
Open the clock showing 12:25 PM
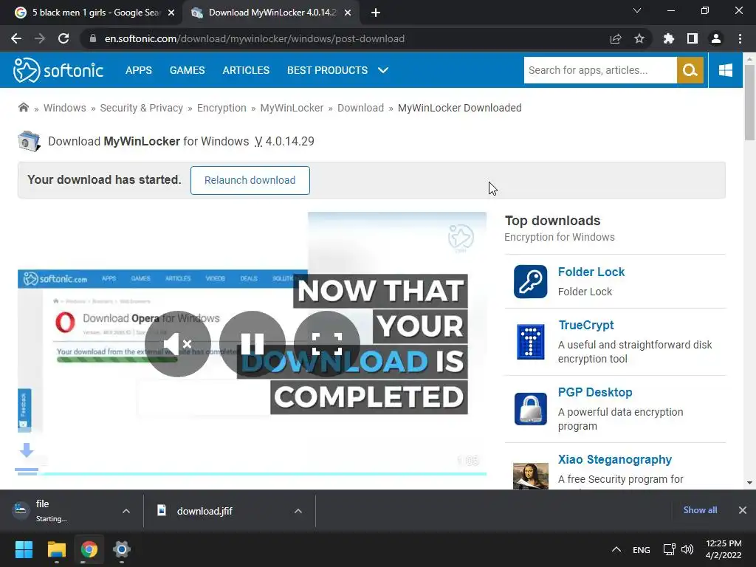pyautogui.click(x=724, y=549)
